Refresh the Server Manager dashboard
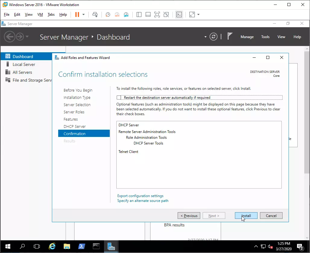Viewport: 310px width, 253px height. pos(214,37)
